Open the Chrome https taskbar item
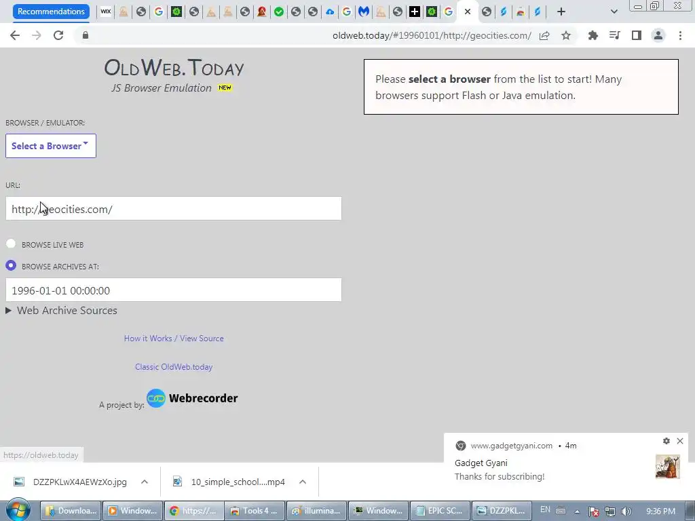This screenshot has width=695, height=521. [x=194, y=511]
